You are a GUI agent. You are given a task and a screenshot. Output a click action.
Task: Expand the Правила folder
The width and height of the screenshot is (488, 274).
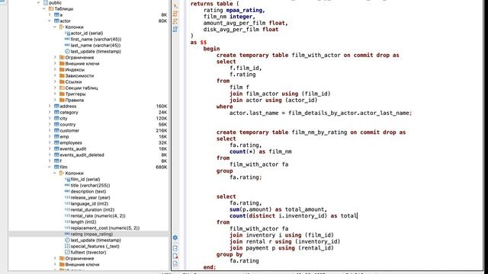(55, 100)
